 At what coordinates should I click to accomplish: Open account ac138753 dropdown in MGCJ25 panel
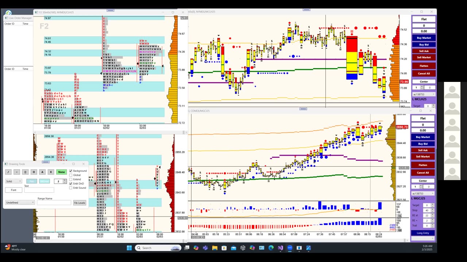[423, 194]
